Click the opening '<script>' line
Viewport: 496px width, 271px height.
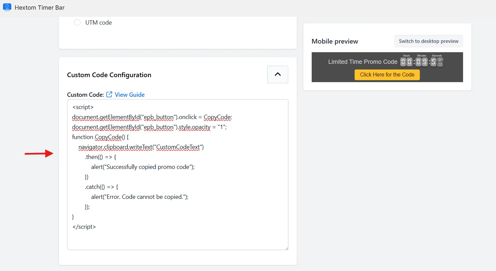coord(83,107)
